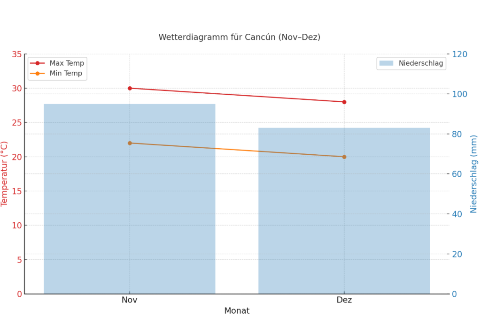
Task: Click the blue Niederschlag legend swatch
Action: click(x=386, y=63)
